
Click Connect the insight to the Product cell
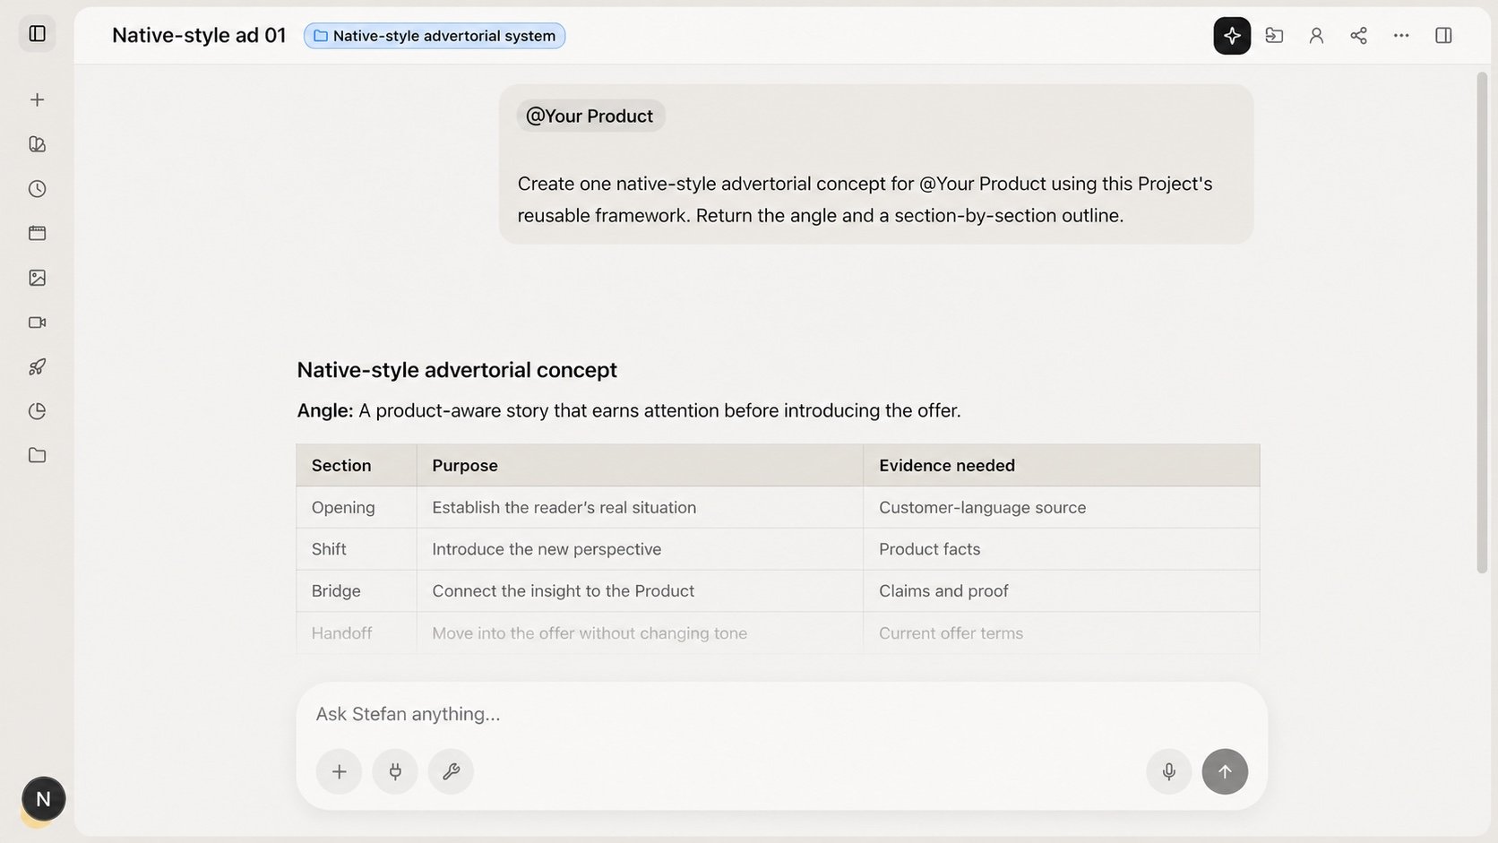[x=640, y=591]
